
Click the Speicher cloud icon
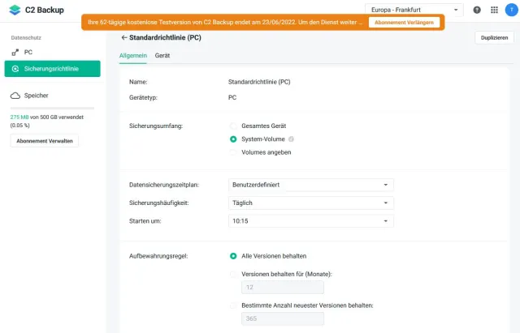pyautogui.click(x=15, y=96)
